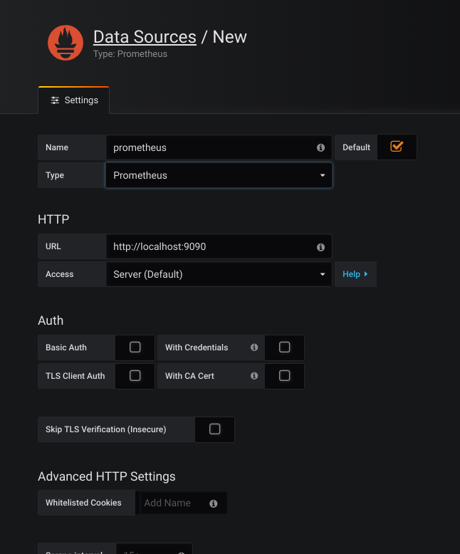Image resolution: width=460 pixels, height=554 pixels.
Task: Click the 'Type: Prometheus' subtitle text
Action: tap(130, 53)
